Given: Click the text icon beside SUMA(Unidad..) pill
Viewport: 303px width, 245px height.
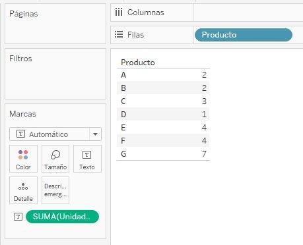Looking at the screenshot, I should point(18,217).
